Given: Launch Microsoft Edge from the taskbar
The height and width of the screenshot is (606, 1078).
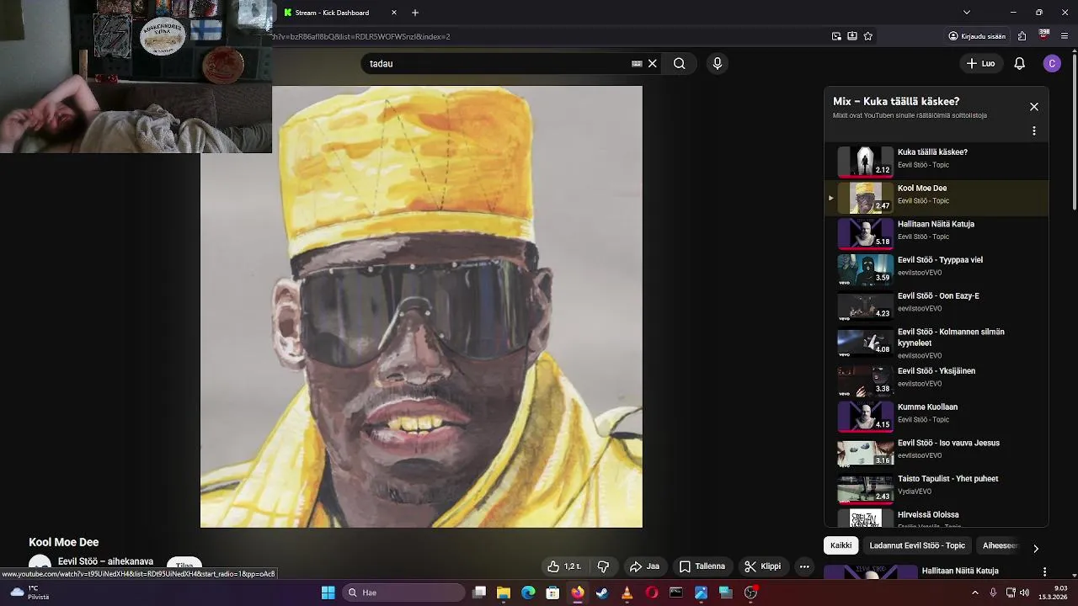Looking at the screenshot, I should [528, 593].
